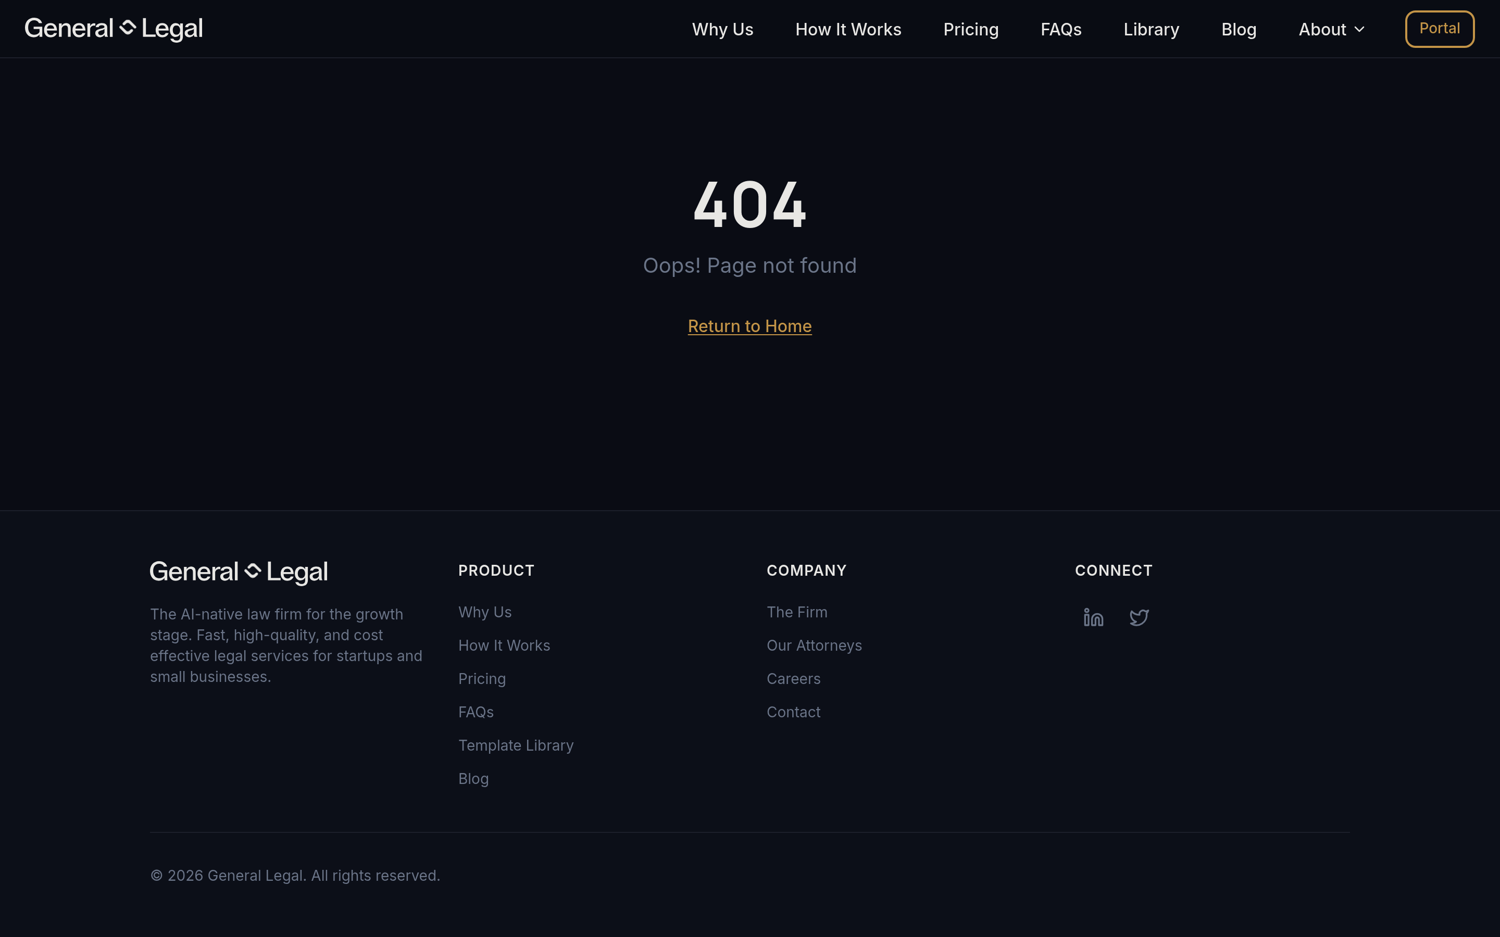
Task: Visit Our Attorneys footer link
Action: [x=814, y=645]
